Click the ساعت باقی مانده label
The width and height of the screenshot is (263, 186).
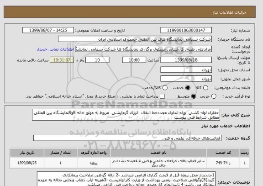(x=33, y=60)
